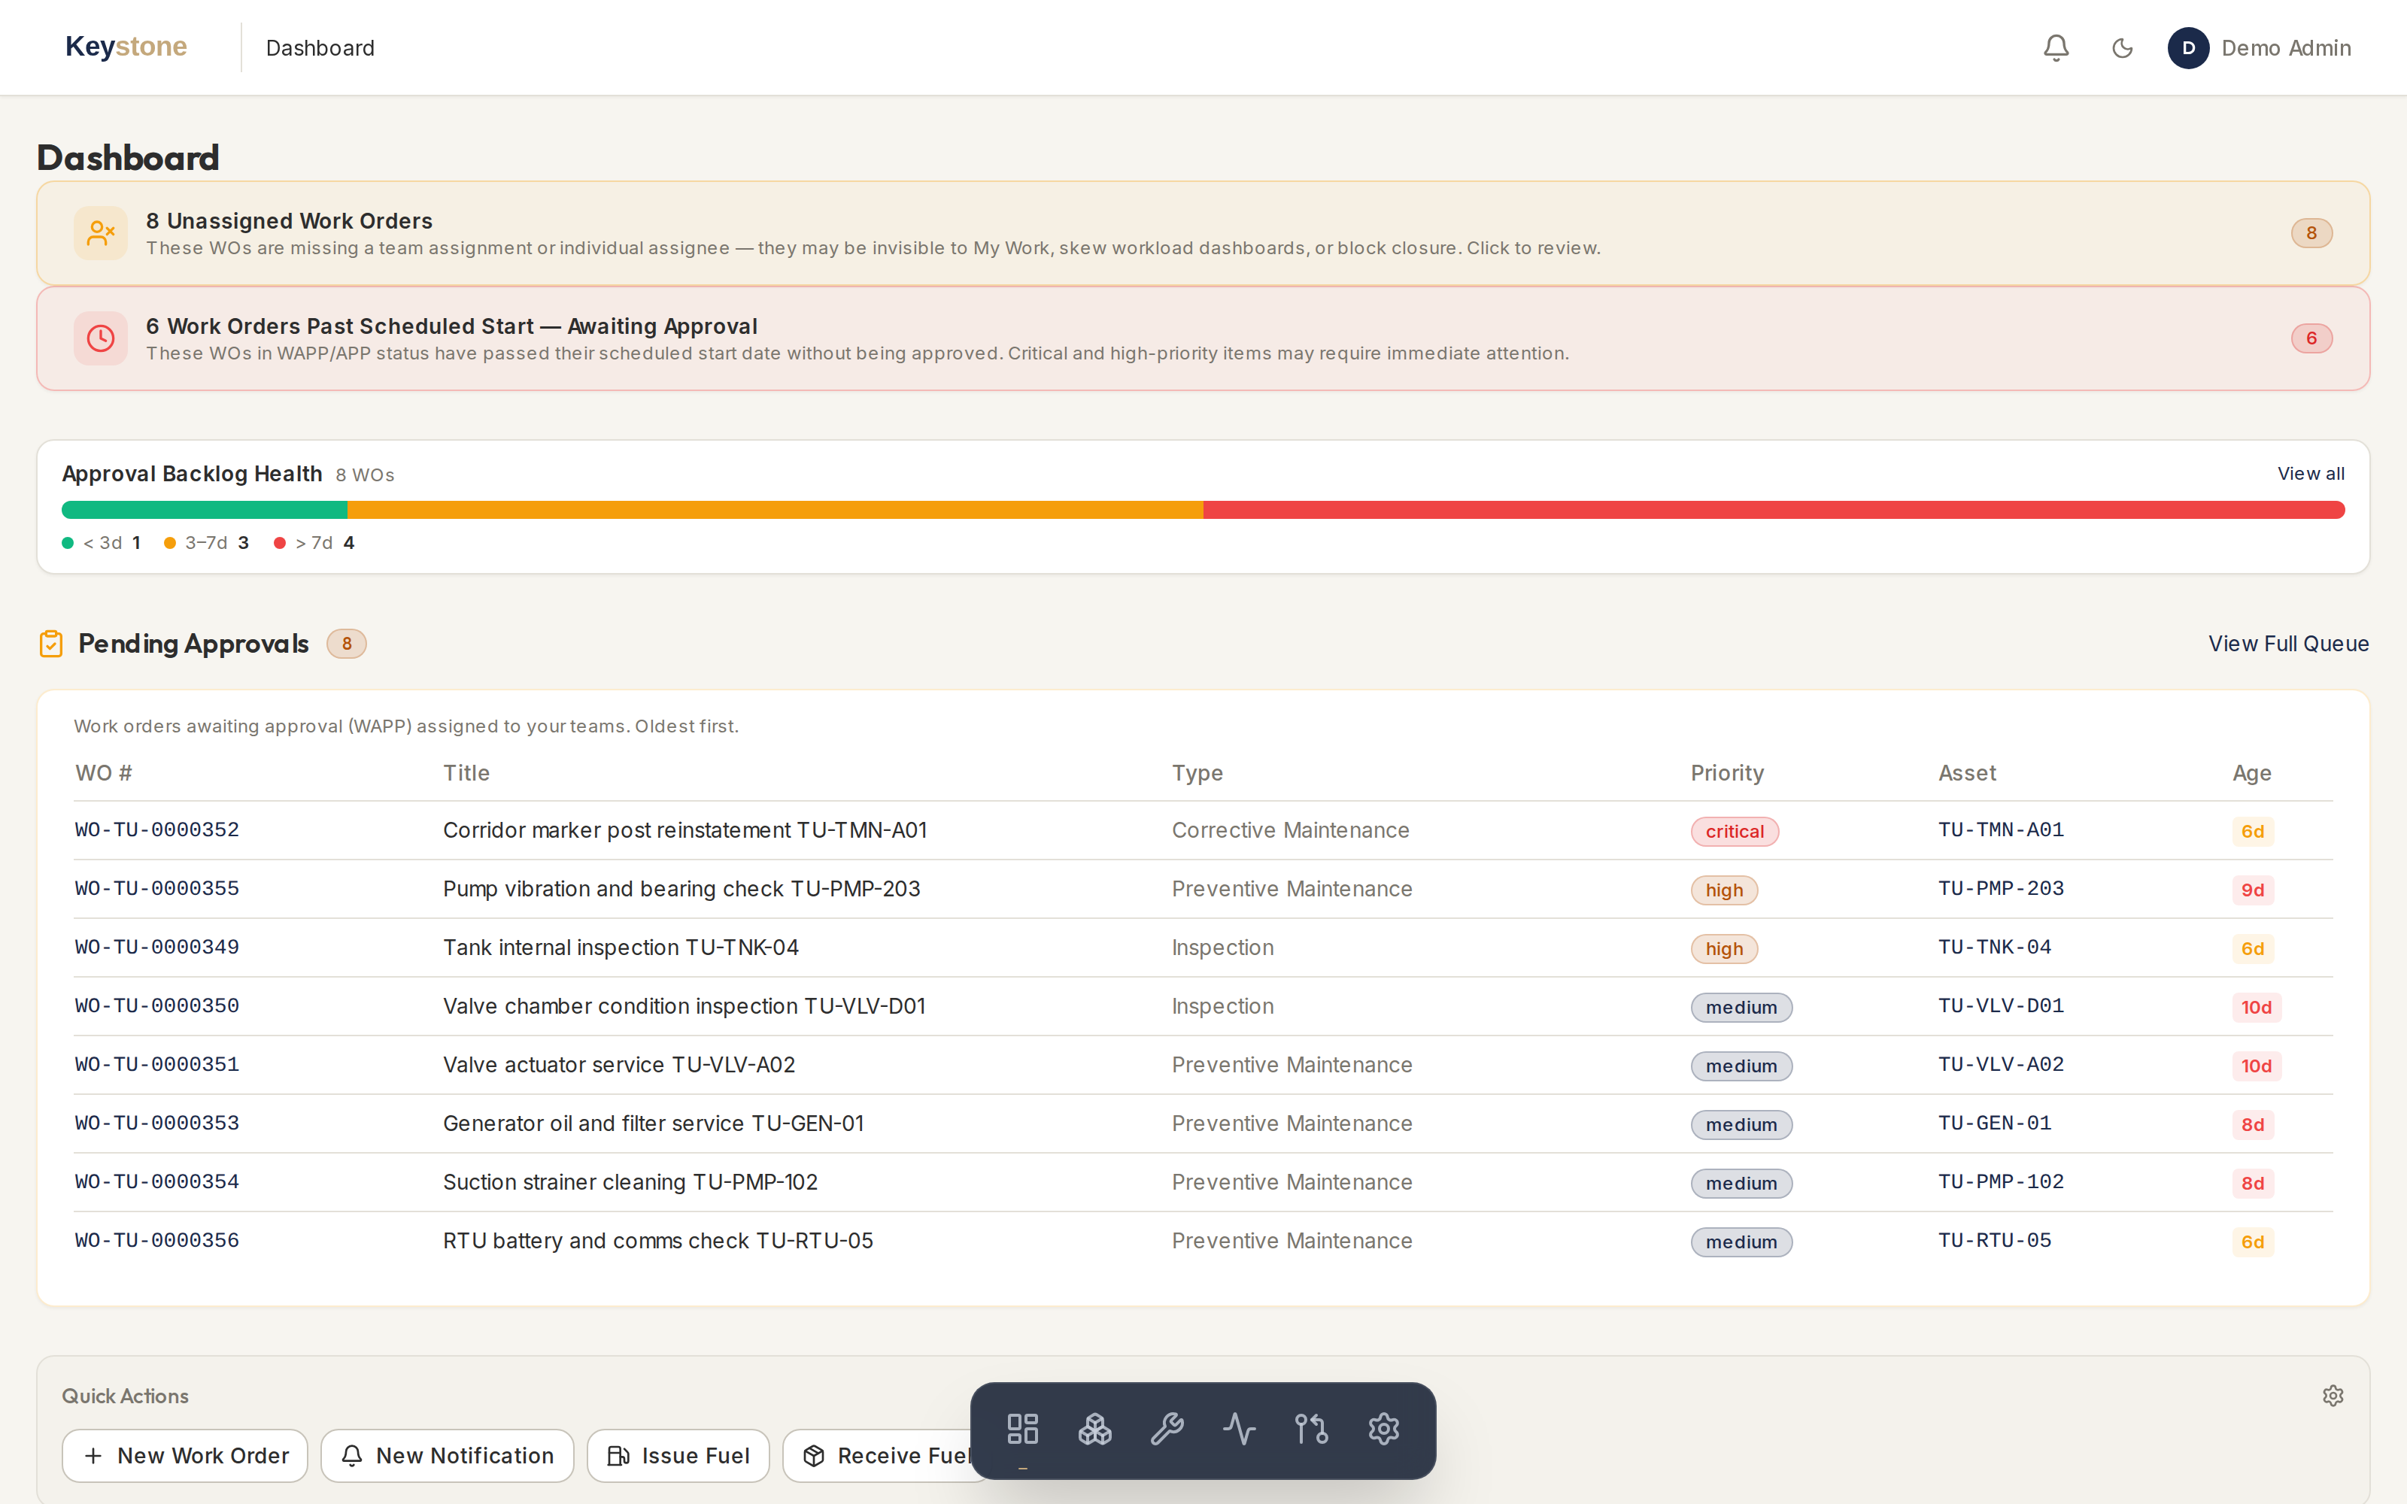This screenshot has width=2407, height=1504.
Task: Click the unassigned users alert icon
Action: pos(101,233)
